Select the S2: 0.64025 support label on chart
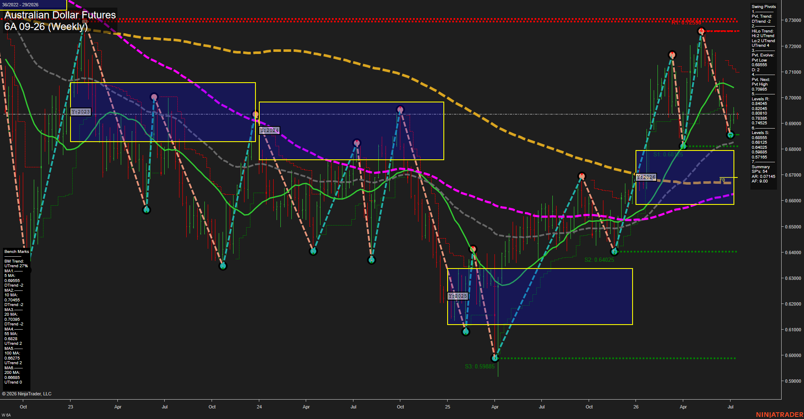This screenshot has width=804, height=419. pos(599,260)
